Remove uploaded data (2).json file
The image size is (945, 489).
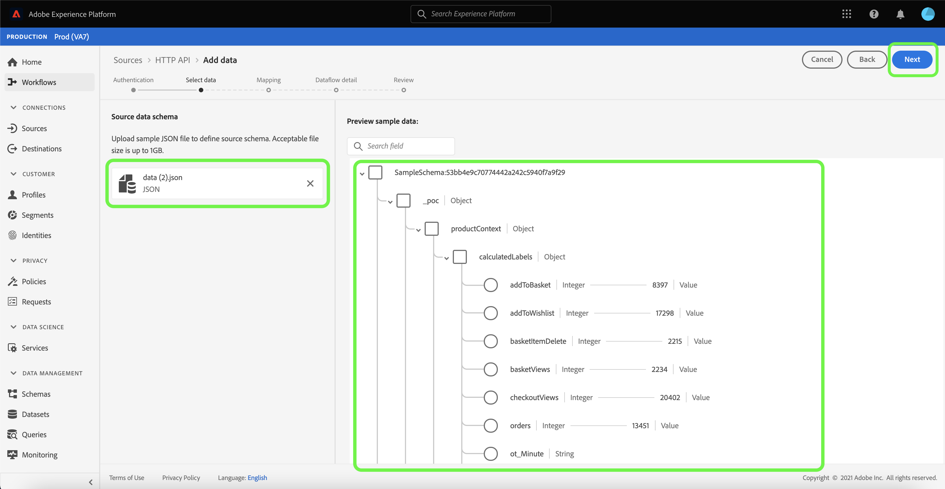[310, 183]
